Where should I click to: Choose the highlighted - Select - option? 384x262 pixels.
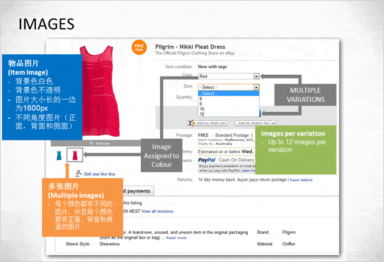point(228,93)
